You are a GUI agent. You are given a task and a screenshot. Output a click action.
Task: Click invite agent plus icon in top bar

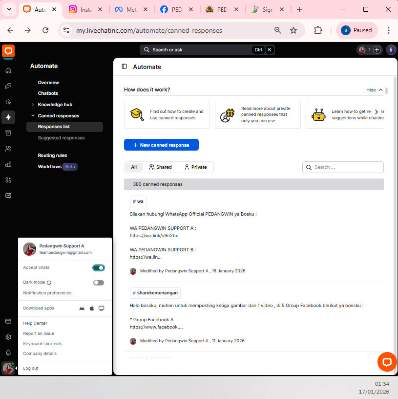click(377, 50)
